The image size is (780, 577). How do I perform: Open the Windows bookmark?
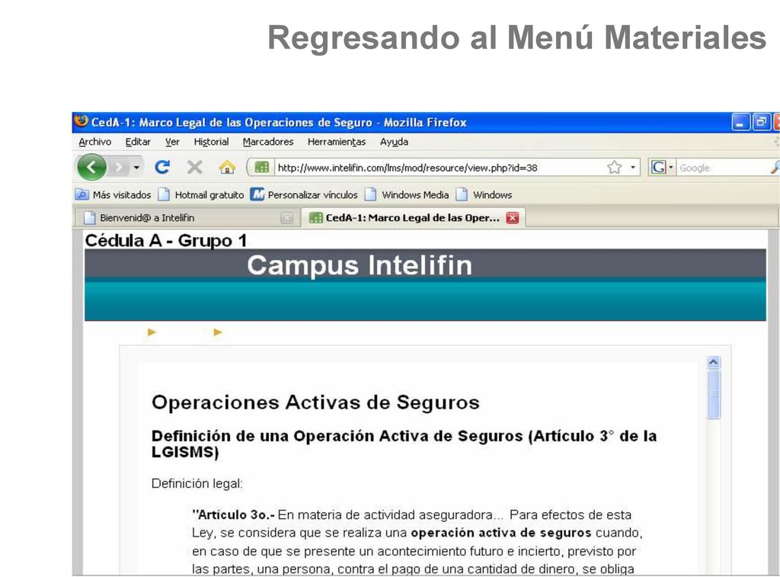tap(484, 194)
